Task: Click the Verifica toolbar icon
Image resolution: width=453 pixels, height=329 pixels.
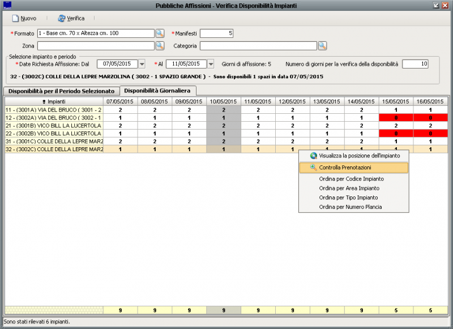Action: tap(61, 19)
